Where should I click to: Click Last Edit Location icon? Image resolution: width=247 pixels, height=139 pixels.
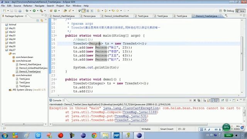[113, 11]
